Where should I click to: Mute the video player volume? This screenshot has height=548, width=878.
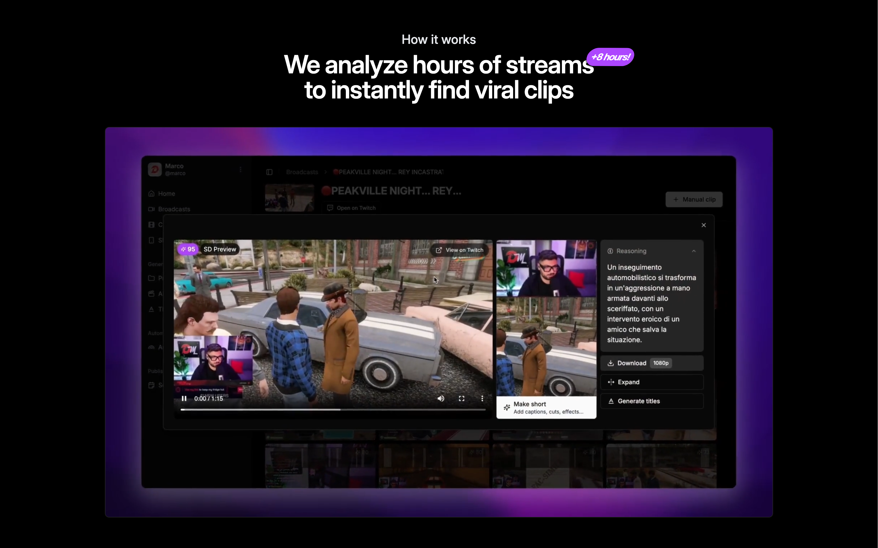pos(441,398)
